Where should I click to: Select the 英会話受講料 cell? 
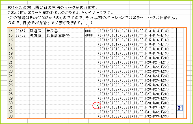58,35
